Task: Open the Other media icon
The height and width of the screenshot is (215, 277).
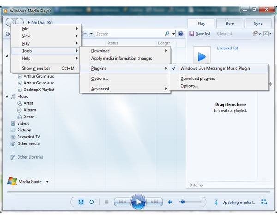Action: [x=13, y=143]
